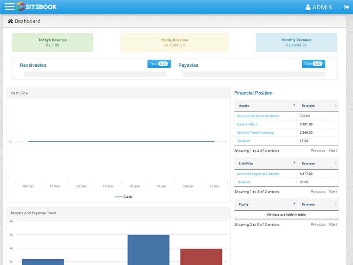
Task: Sort Assets table by Balances header
Action: pyautogui.click(x=317, y=106)
